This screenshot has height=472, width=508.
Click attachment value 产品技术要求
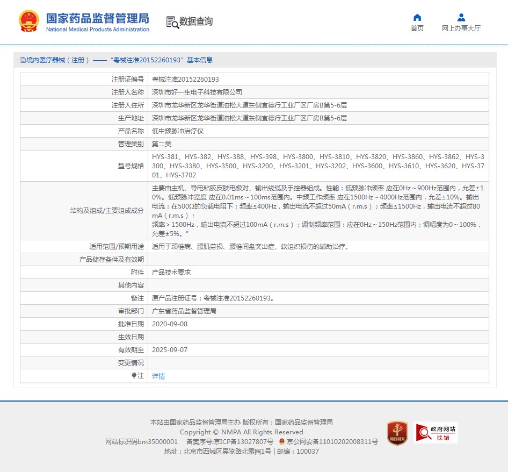click(x=171, y=273)
